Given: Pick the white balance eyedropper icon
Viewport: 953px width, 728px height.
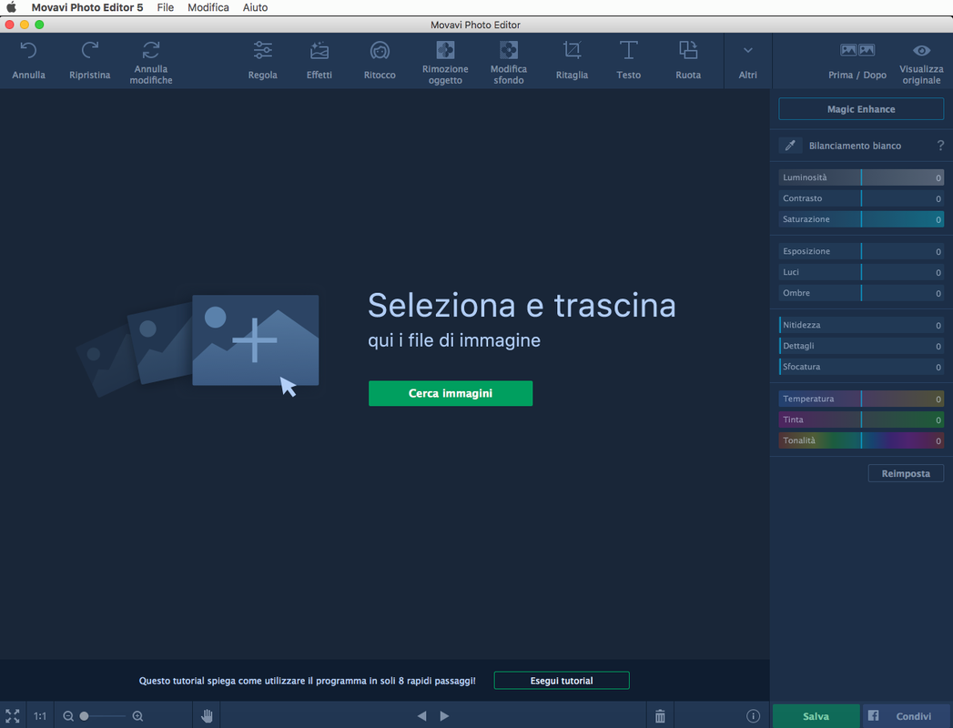Looking at the screenshot, I should 790,146.
